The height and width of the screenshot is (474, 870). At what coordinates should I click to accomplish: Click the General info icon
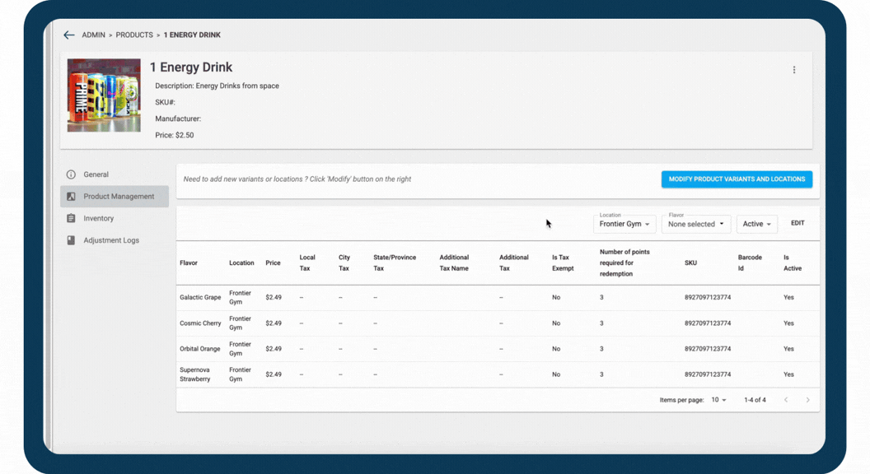[x=71, y=174]
